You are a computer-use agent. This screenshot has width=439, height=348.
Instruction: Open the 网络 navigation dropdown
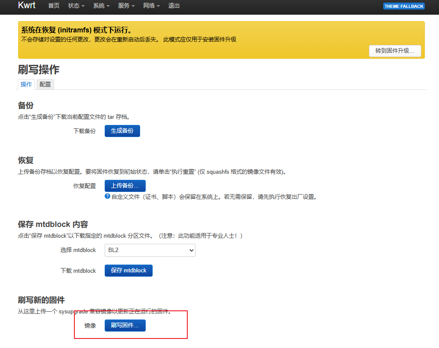point(151,6)
